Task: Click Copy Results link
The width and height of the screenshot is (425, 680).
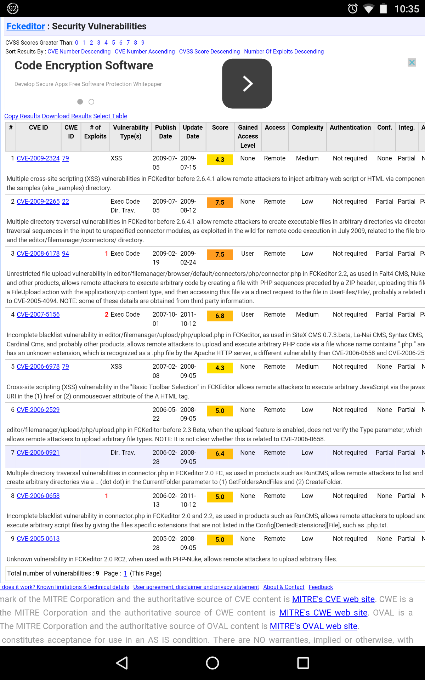Action: pos(22,116)
